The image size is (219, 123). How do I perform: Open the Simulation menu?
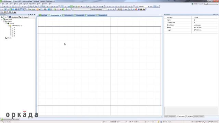33,4
